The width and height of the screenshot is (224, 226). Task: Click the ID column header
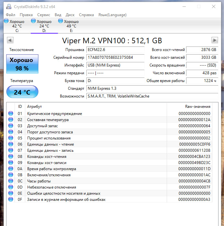[x=20, y=107]
